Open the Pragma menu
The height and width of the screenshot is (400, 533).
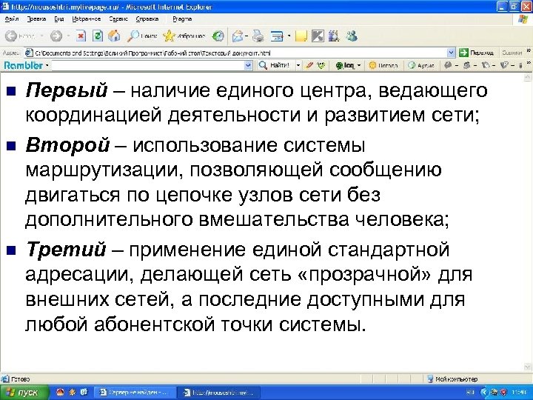(x=182, y=19)
